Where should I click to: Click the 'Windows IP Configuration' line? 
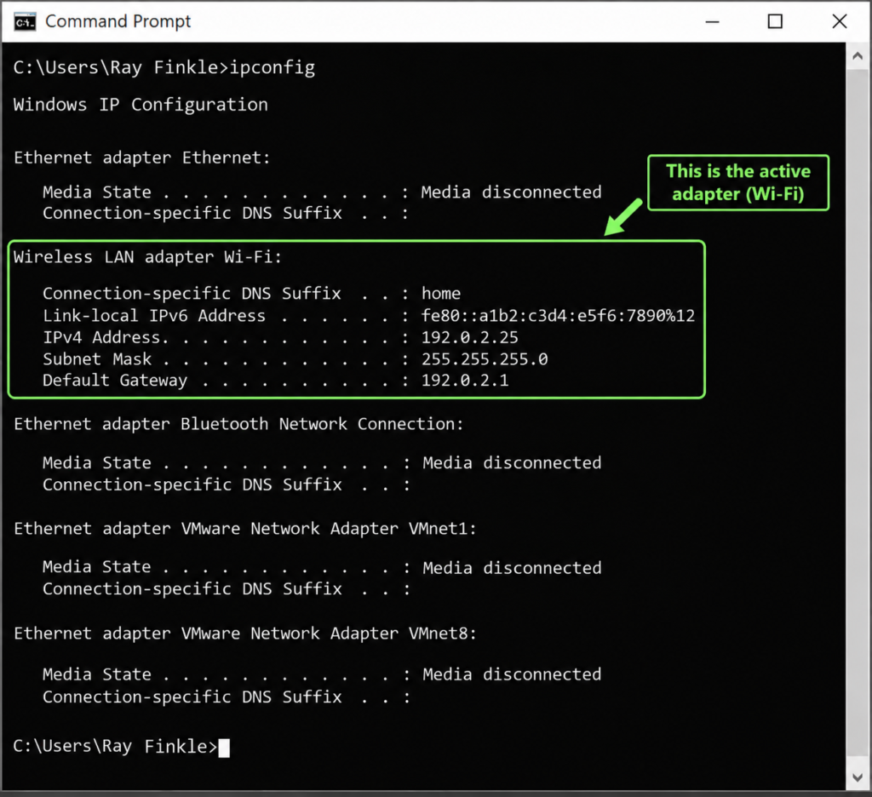(141, 105)
